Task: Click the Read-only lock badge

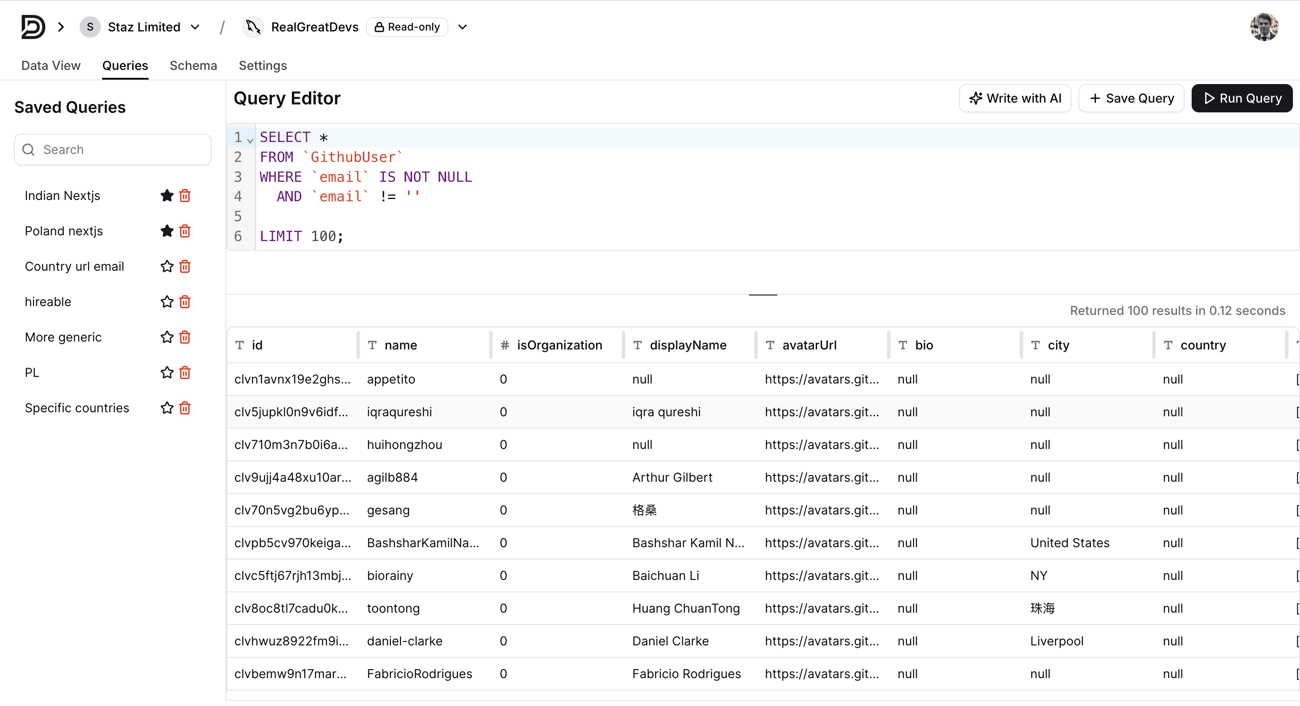Action: (407, 27)
